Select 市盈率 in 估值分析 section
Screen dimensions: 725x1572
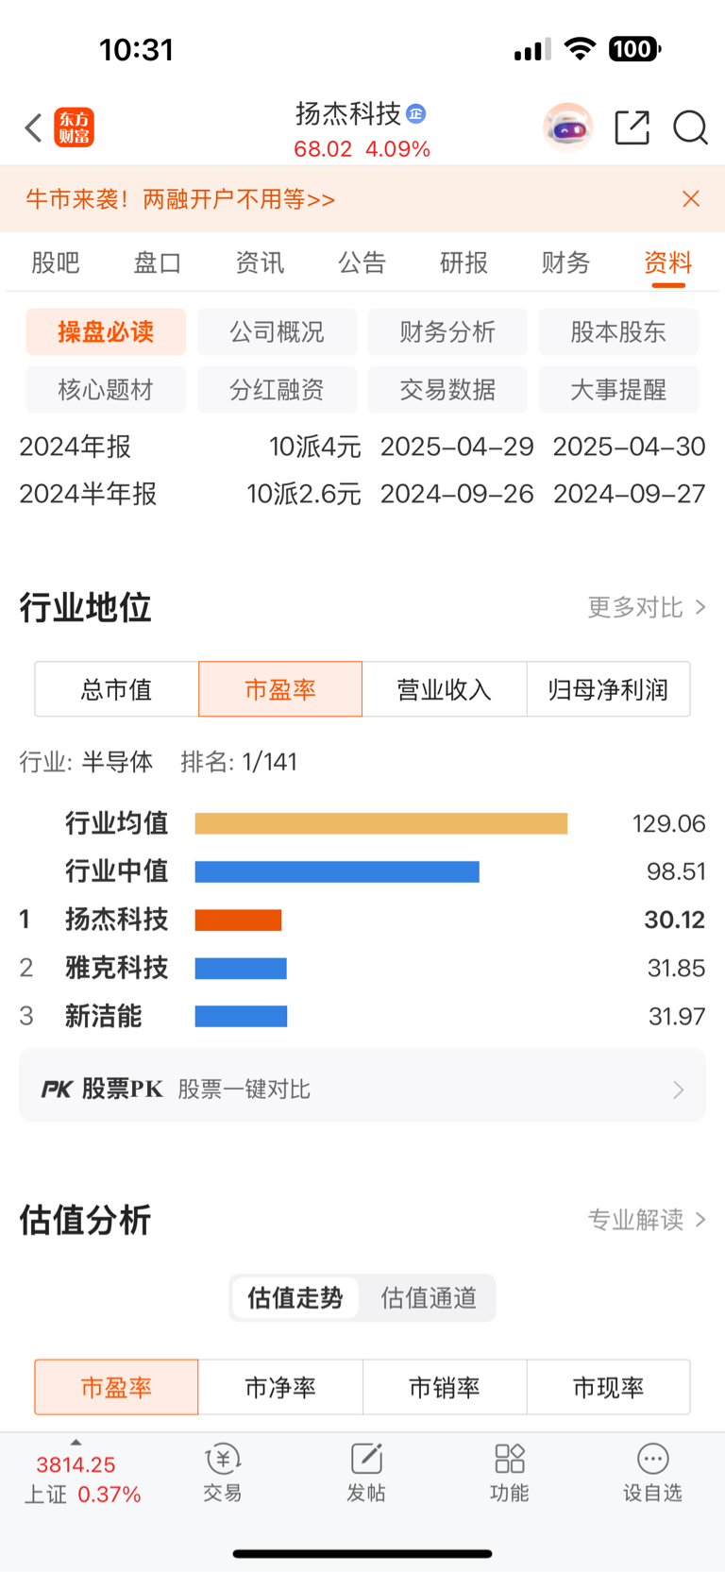pyautogui.click(x=116, y=1387)
